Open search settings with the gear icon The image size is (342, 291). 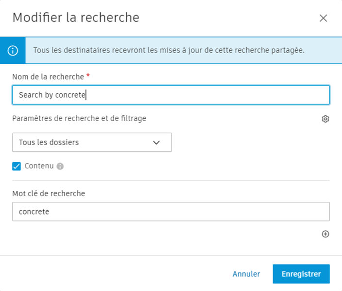(325, 119)
